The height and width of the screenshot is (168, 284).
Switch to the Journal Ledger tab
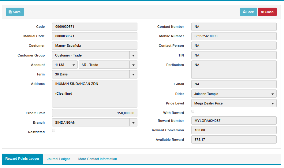pos(58,159)
